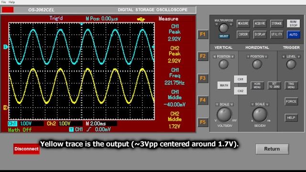The image size is (306, 172).
Task: Click the F2 softkey
Action: pyautogui.click(x=203, y=56)
